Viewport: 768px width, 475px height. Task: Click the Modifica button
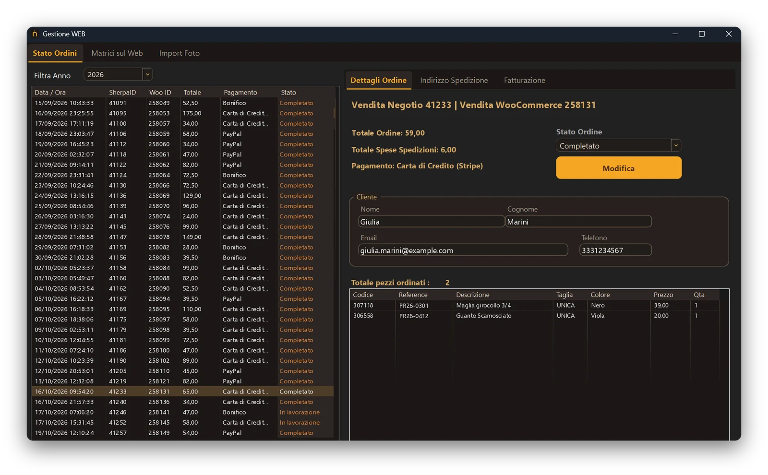tap(619, 168)
